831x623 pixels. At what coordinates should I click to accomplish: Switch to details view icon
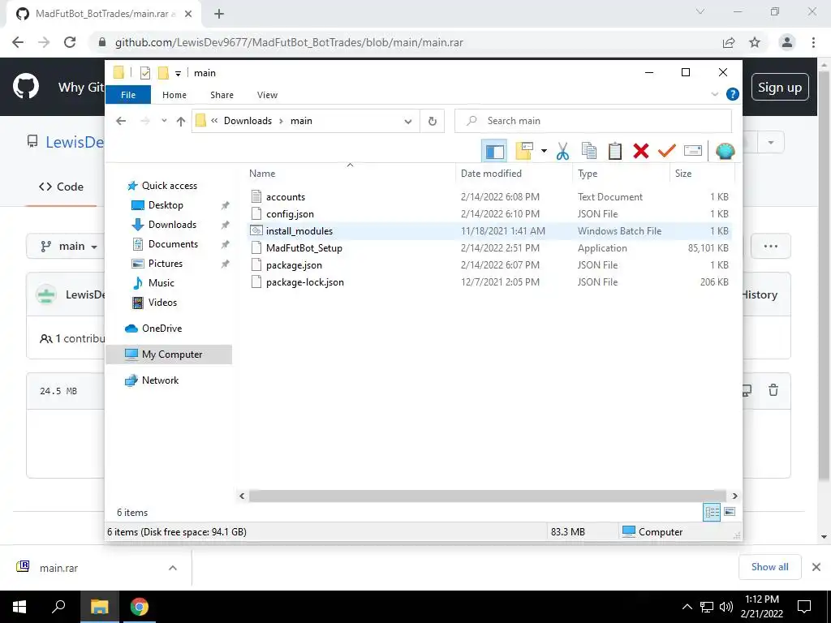pos(712,512)
